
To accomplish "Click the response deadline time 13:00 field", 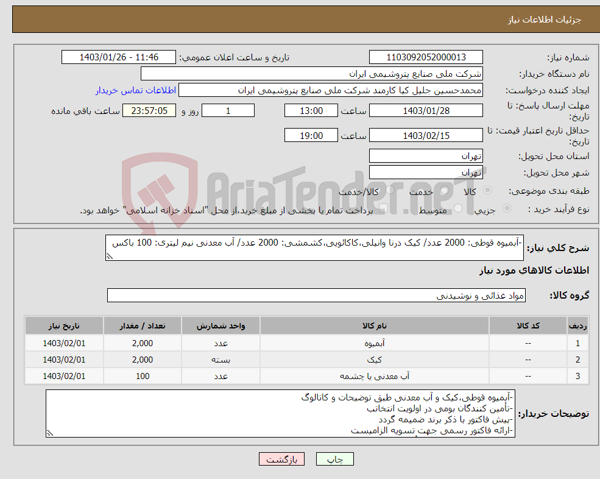I will [311, 111].
